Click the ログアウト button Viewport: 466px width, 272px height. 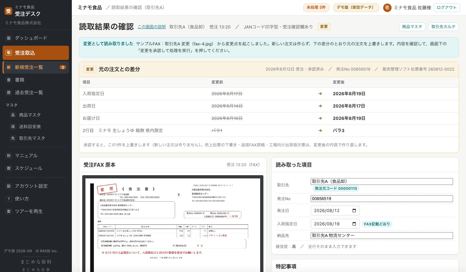[x=447, y=7]
